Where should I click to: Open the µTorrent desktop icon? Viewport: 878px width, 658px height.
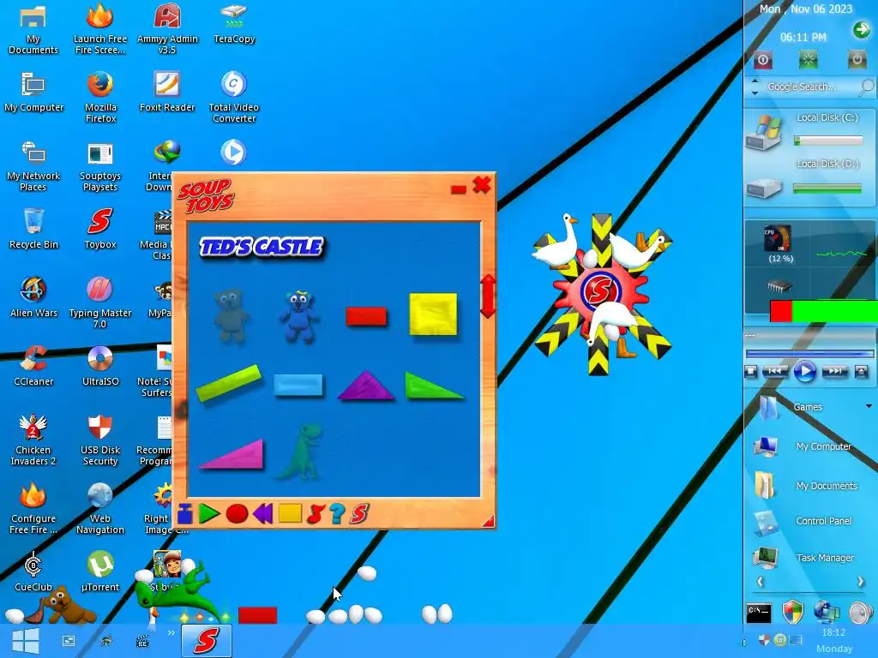pos(100,571)
